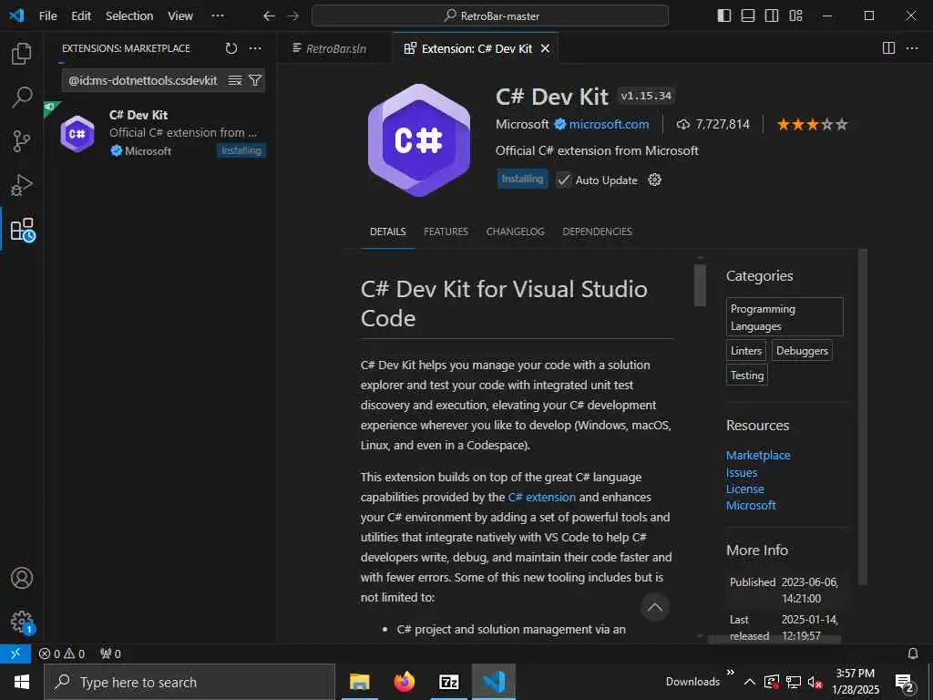Open the extensions filter options
The image size is (933, 700).
tap(255, 80)
